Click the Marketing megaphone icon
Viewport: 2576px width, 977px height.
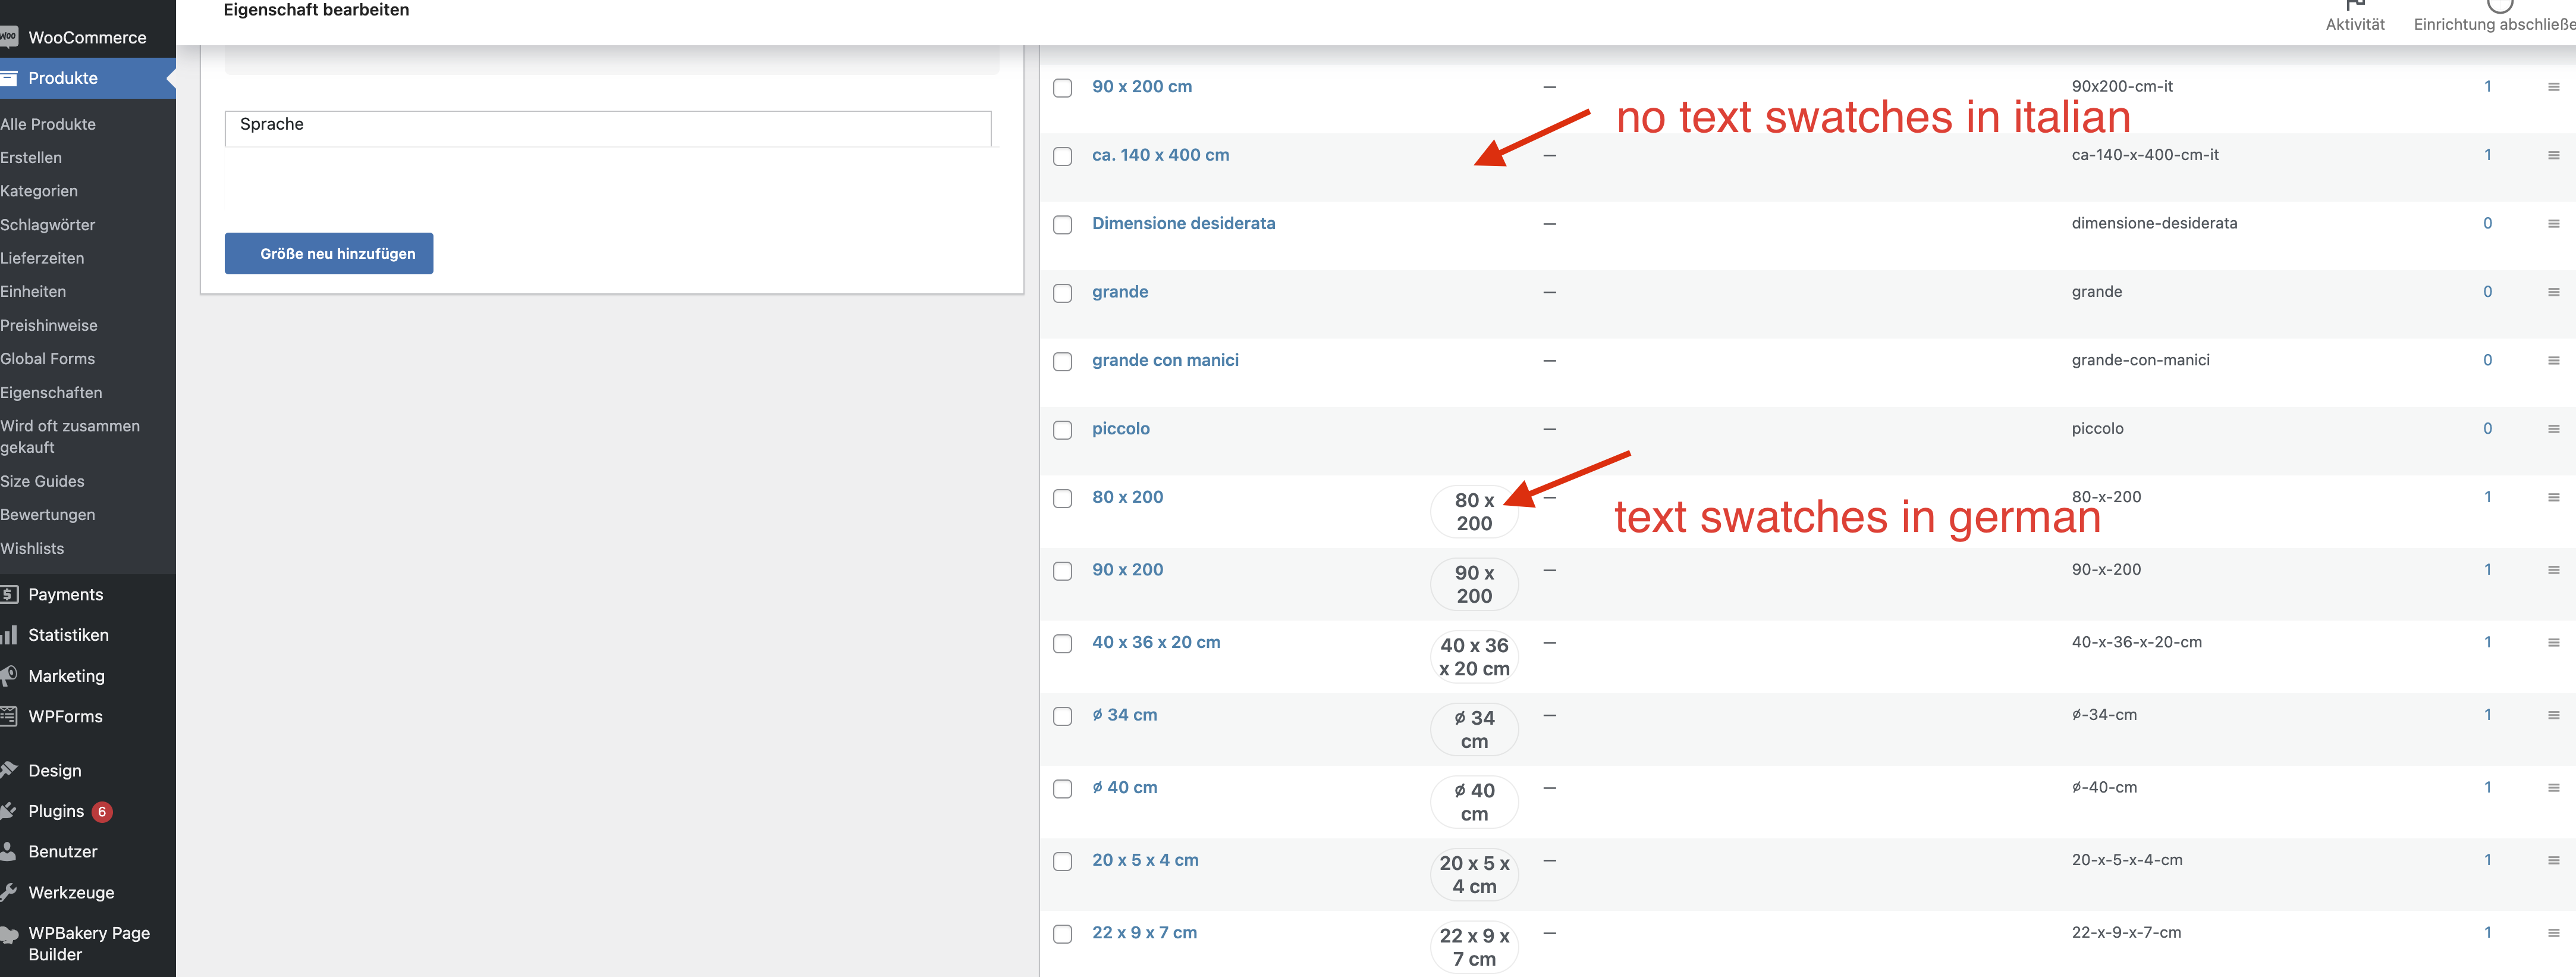9,676
